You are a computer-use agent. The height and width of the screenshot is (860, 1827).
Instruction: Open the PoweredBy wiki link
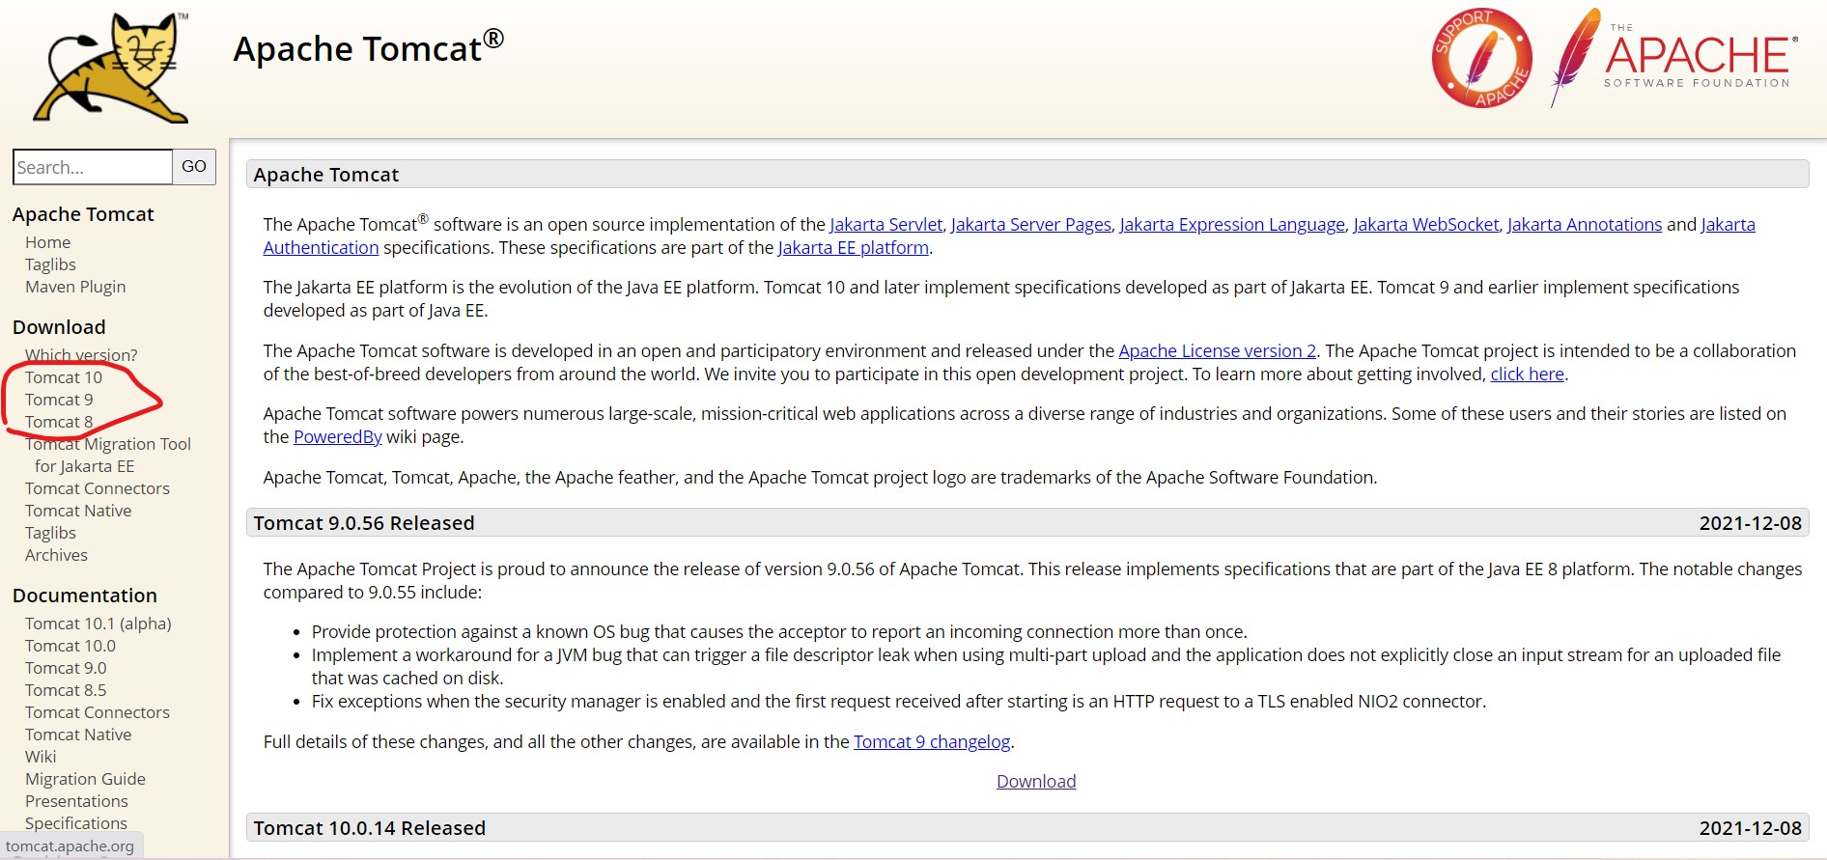(338, 437)
